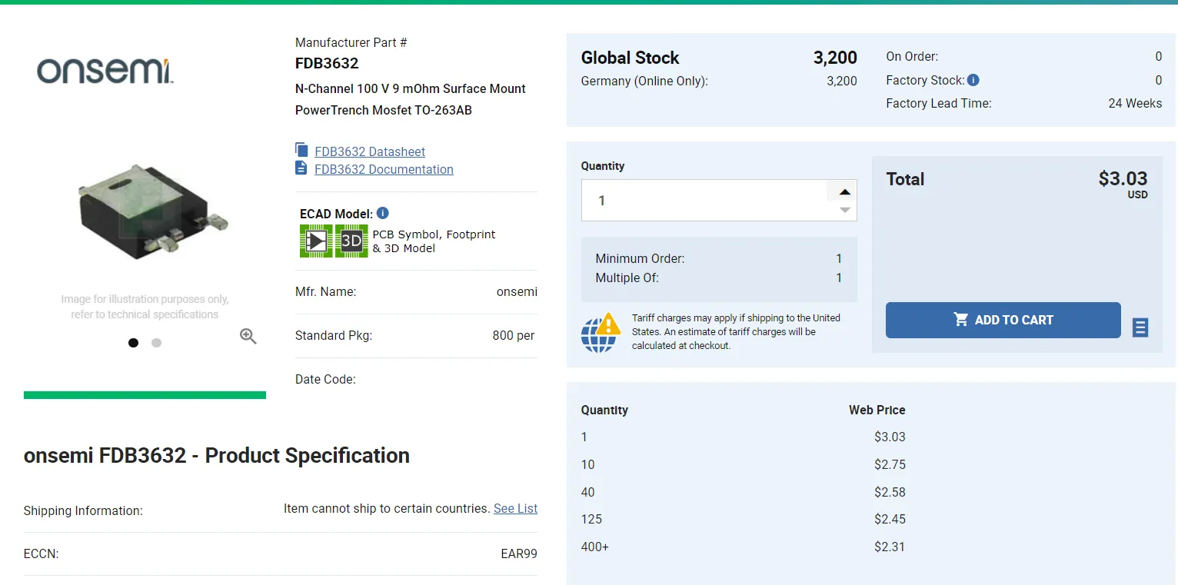Open the 3D model ECAD icon
This screenshot has height=585, width=1178.
pyautogui.click(x=351, y=241)
